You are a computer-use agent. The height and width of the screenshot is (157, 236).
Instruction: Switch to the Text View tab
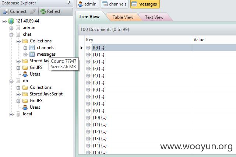[x=154, y=17]
